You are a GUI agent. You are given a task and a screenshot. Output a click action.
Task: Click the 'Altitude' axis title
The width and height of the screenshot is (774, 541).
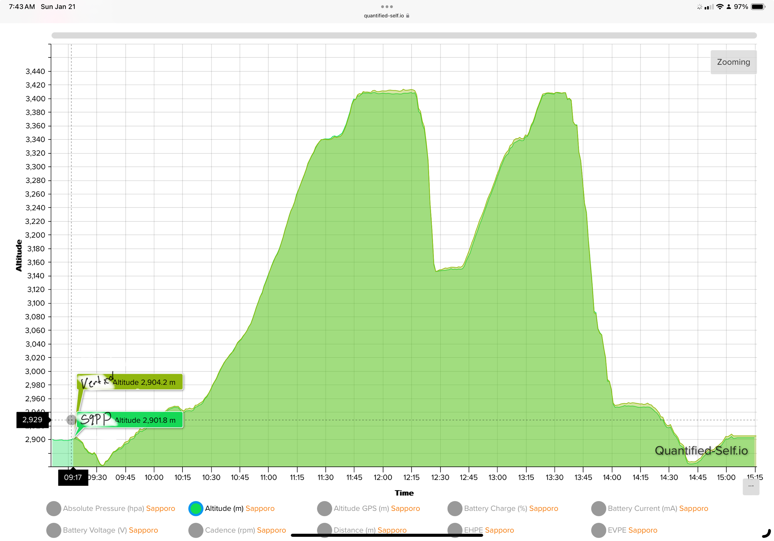18,255
